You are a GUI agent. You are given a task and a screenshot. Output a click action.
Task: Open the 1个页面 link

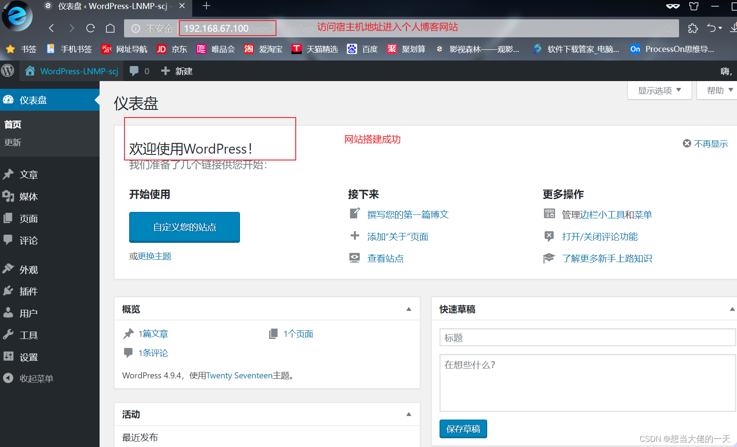point(298,334)
